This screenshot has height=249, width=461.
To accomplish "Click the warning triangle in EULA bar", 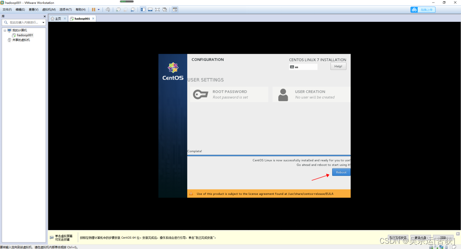I will pyautogui.click(x=191, y=194).
